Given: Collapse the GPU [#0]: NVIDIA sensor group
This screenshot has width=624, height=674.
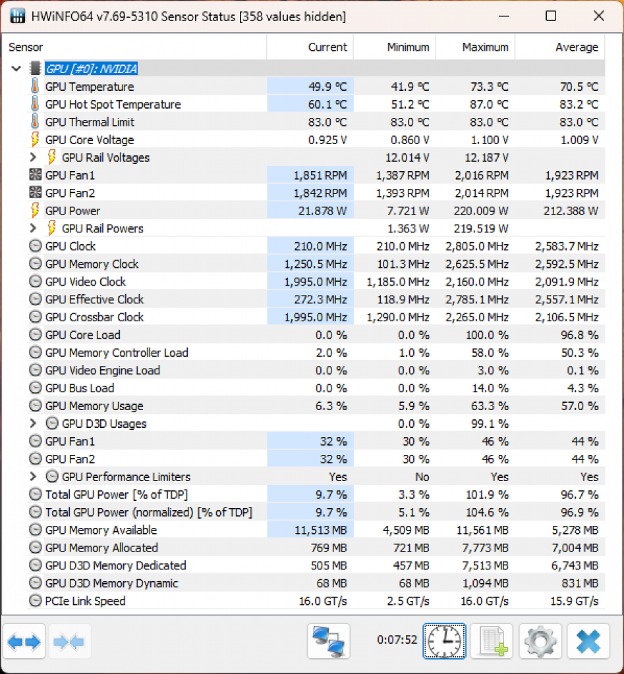Looking at the screenshot, I should point(16,68).
